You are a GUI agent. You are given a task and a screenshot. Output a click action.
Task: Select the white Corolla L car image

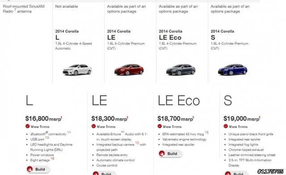[77, 70]
